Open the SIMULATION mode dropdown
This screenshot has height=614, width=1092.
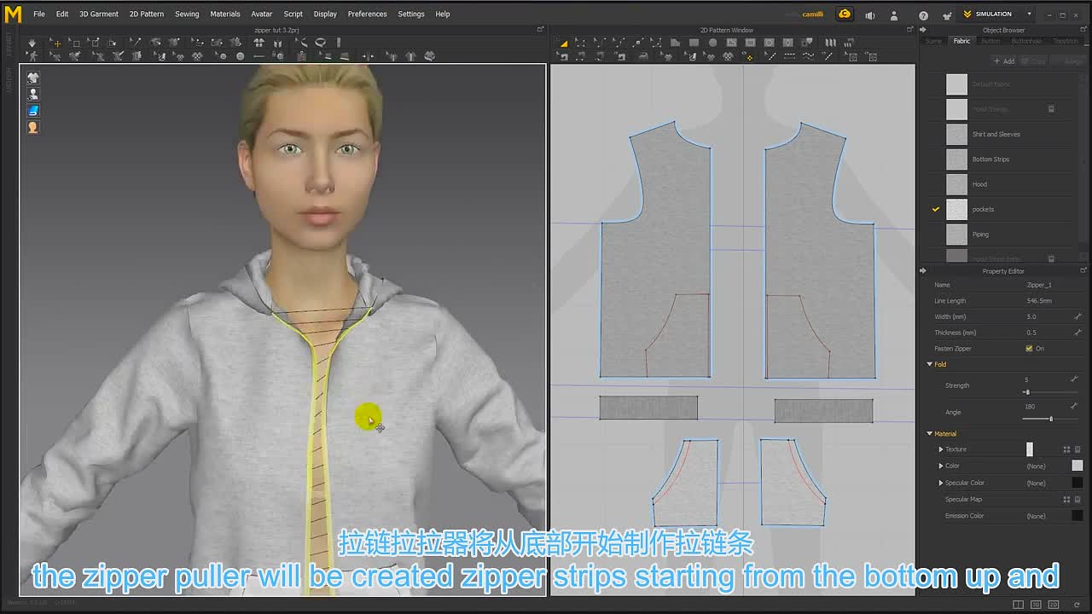pos(1029,14)
